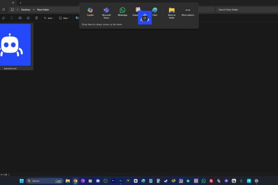Copy the selected file using the toolbar
Image resolution: width=278 pixels, height=185 pixels.
pos(4,18)
